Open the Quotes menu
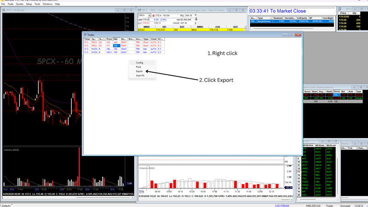 coord(19,4)
